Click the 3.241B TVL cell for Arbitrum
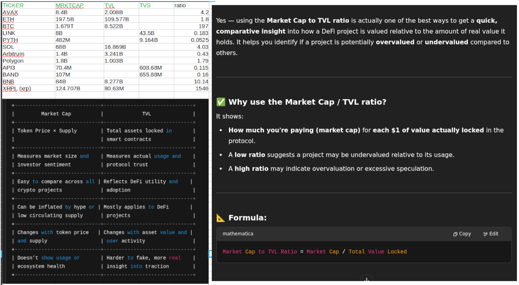Screen dimensions: 519x285 click(x=121, y=54)
